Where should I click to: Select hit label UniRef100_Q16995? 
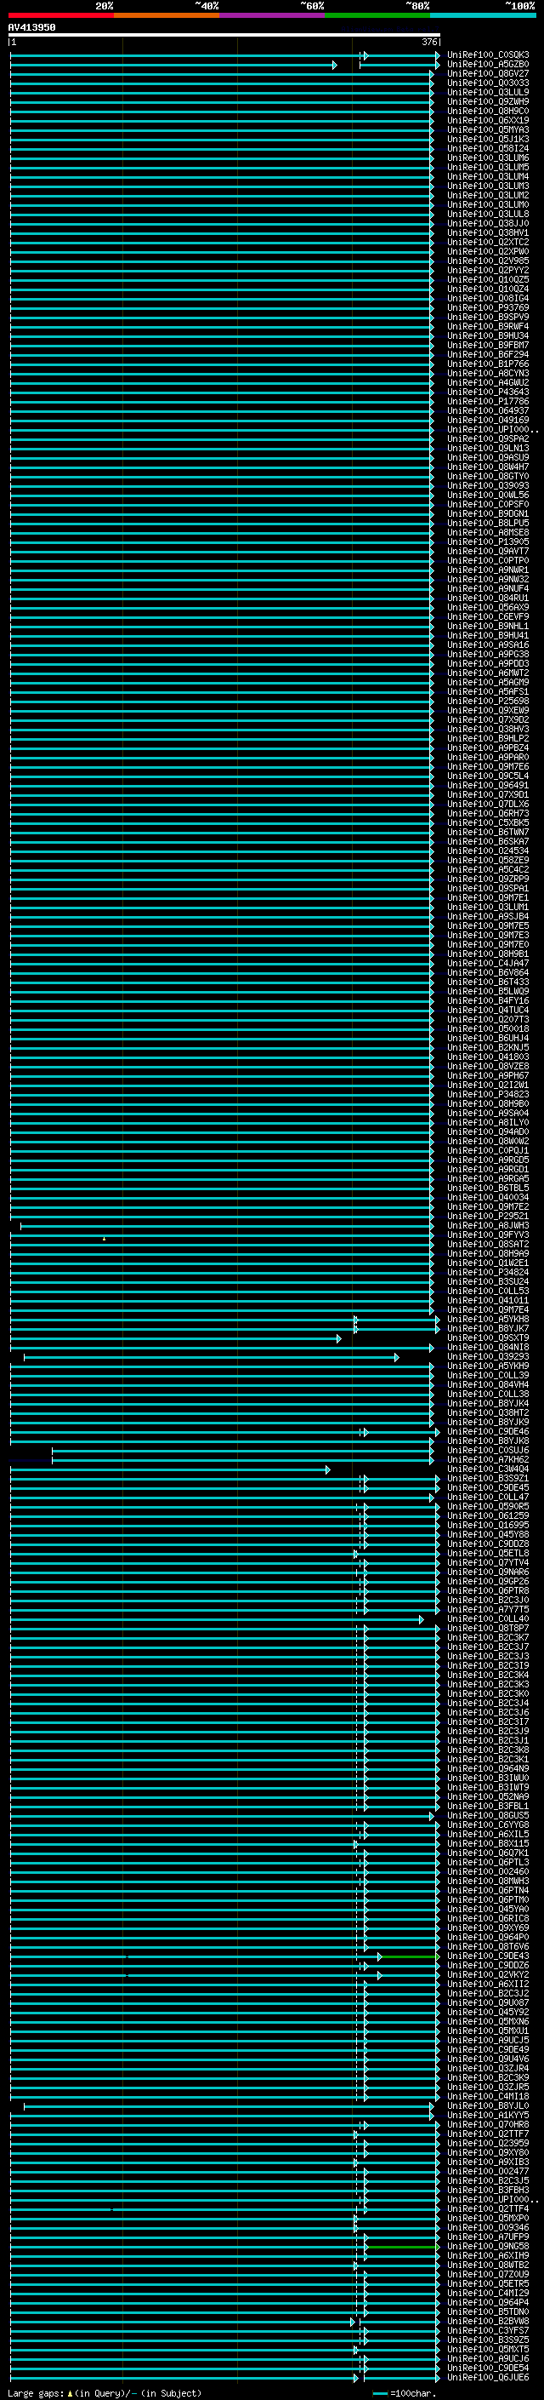(x=488, y=1525)
